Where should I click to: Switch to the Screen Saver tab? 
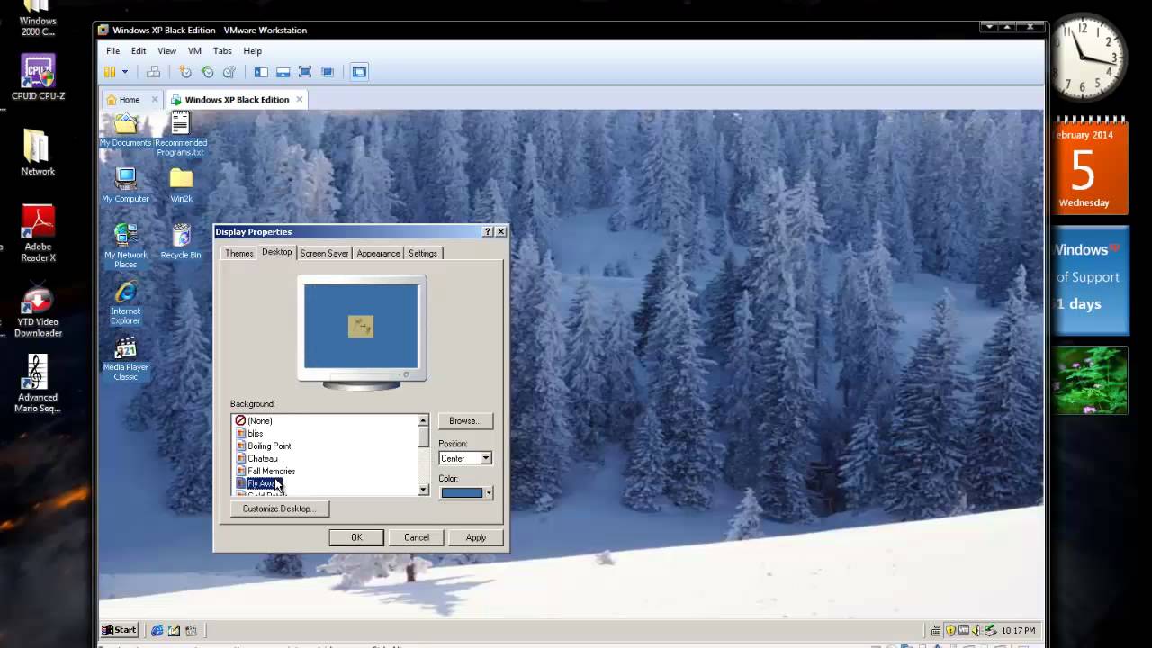point(324,254)
